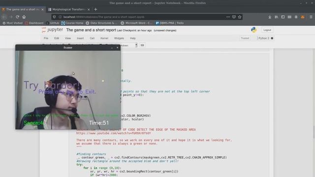Screen dimensions: 315x177
Task: Save page to Pocket icon
Action: pos(234,17)
